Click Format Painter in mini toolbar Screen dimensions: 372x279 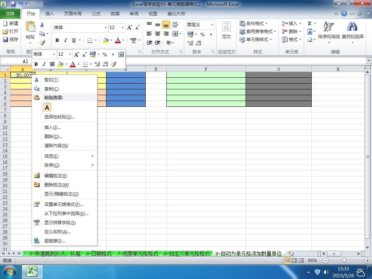(113, 64)
